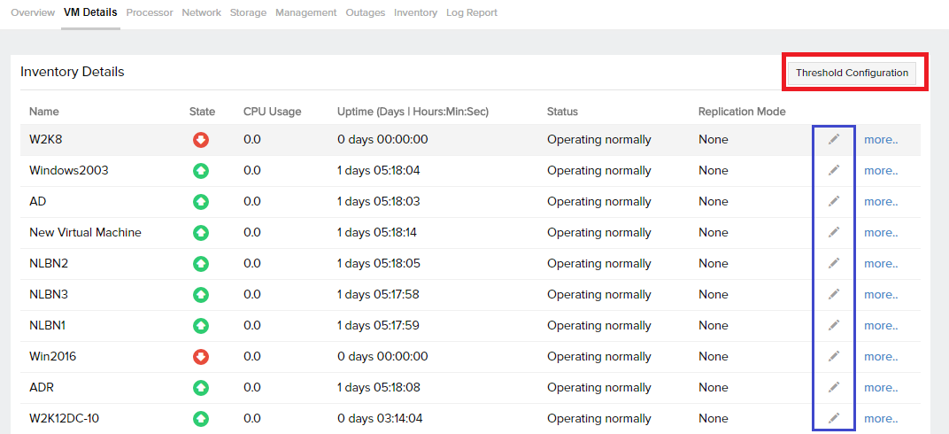Edit the Windows2003 virtual machine entry
Viewport: 949px width, 434px height.
coord(833,171)
